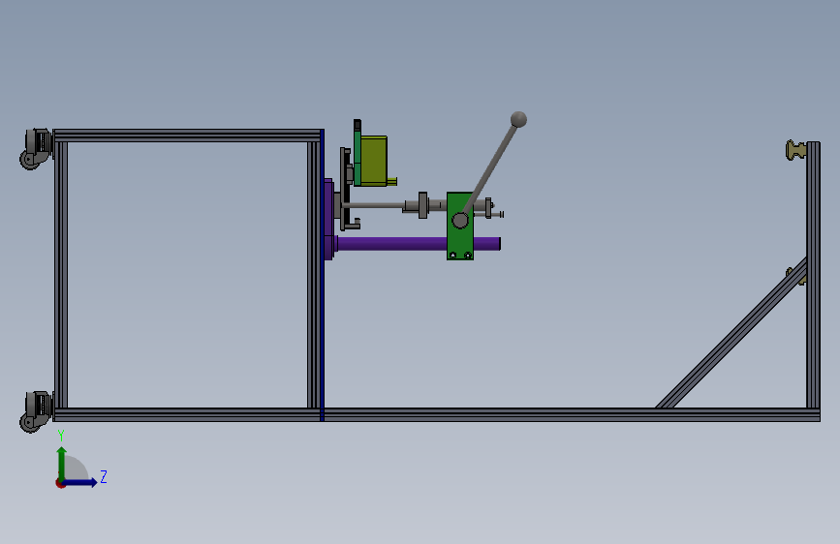Click the green Y axis arrow of the triad
Viewport: 840px width, 544px height.
(x=62, y=463)
